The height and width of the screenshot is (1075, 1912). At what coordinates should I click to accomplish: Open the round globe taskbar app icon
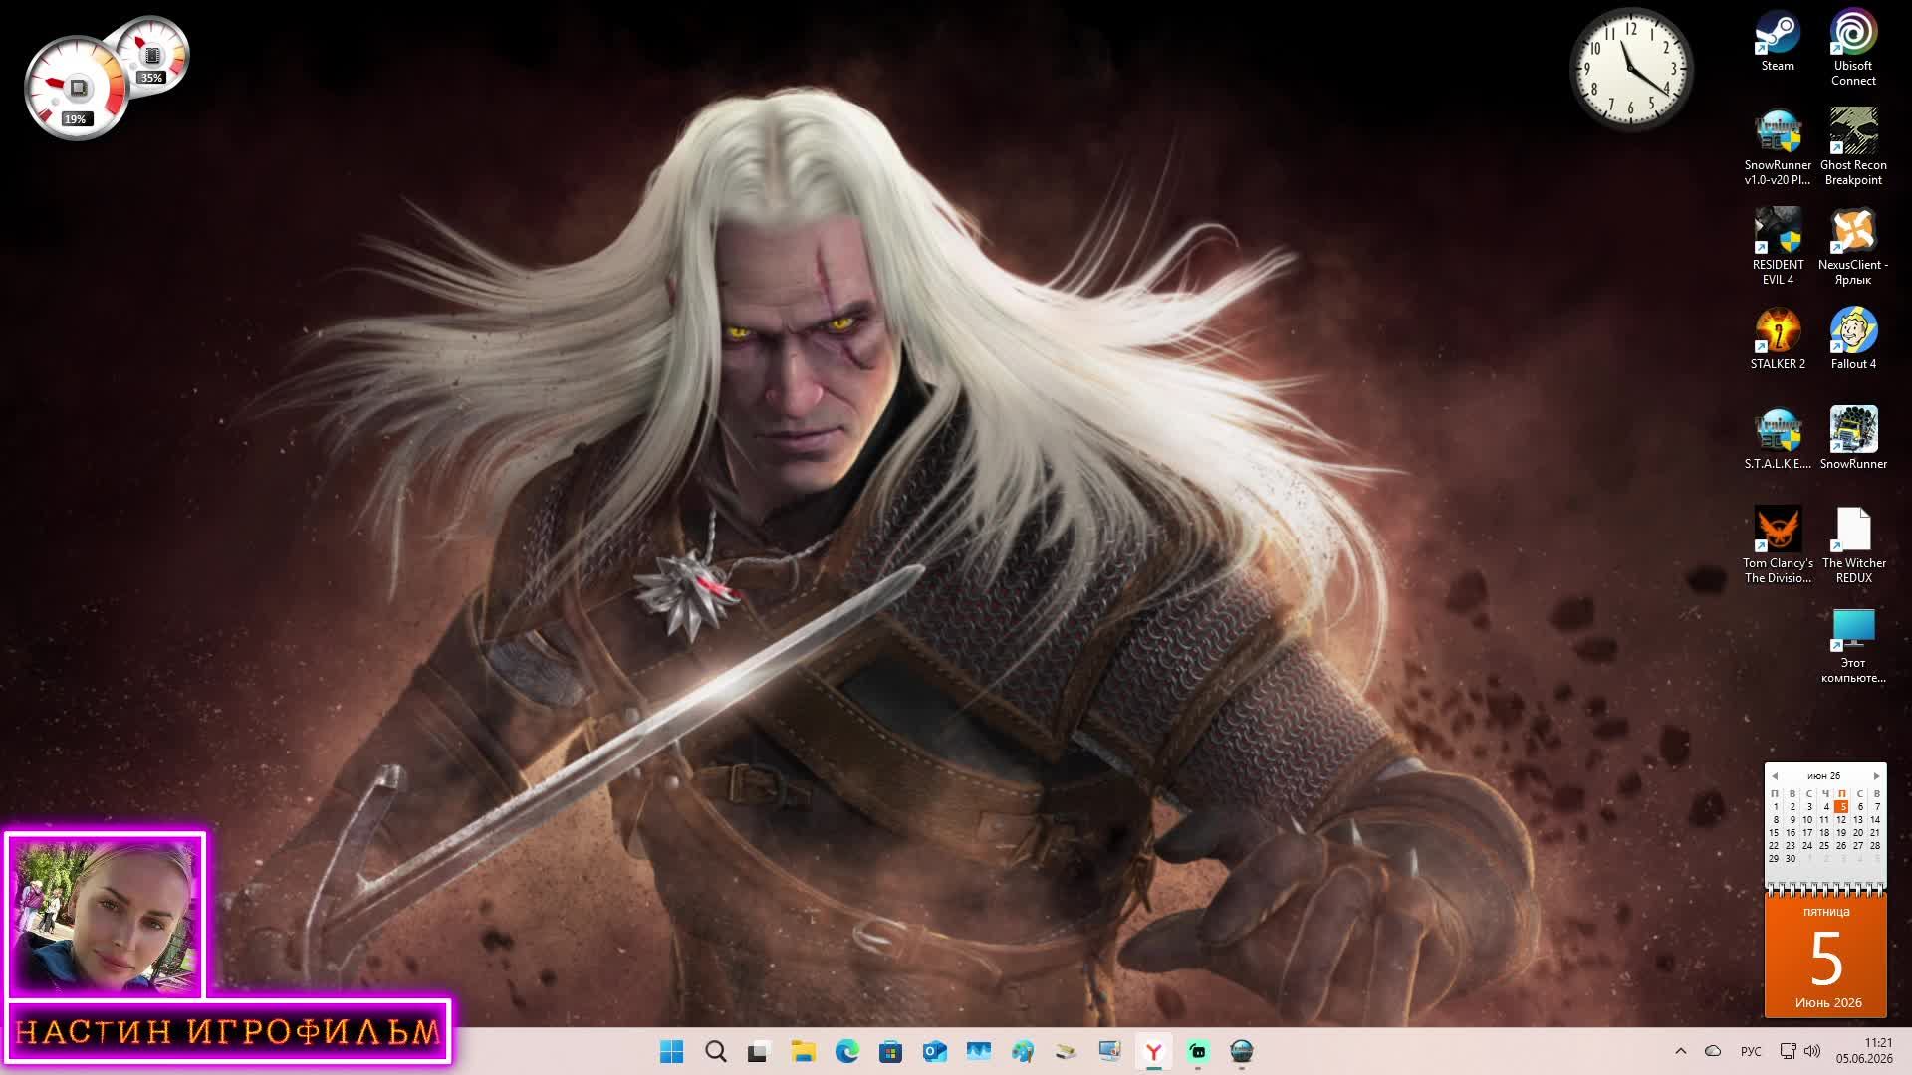[x=1241, y=1051]
